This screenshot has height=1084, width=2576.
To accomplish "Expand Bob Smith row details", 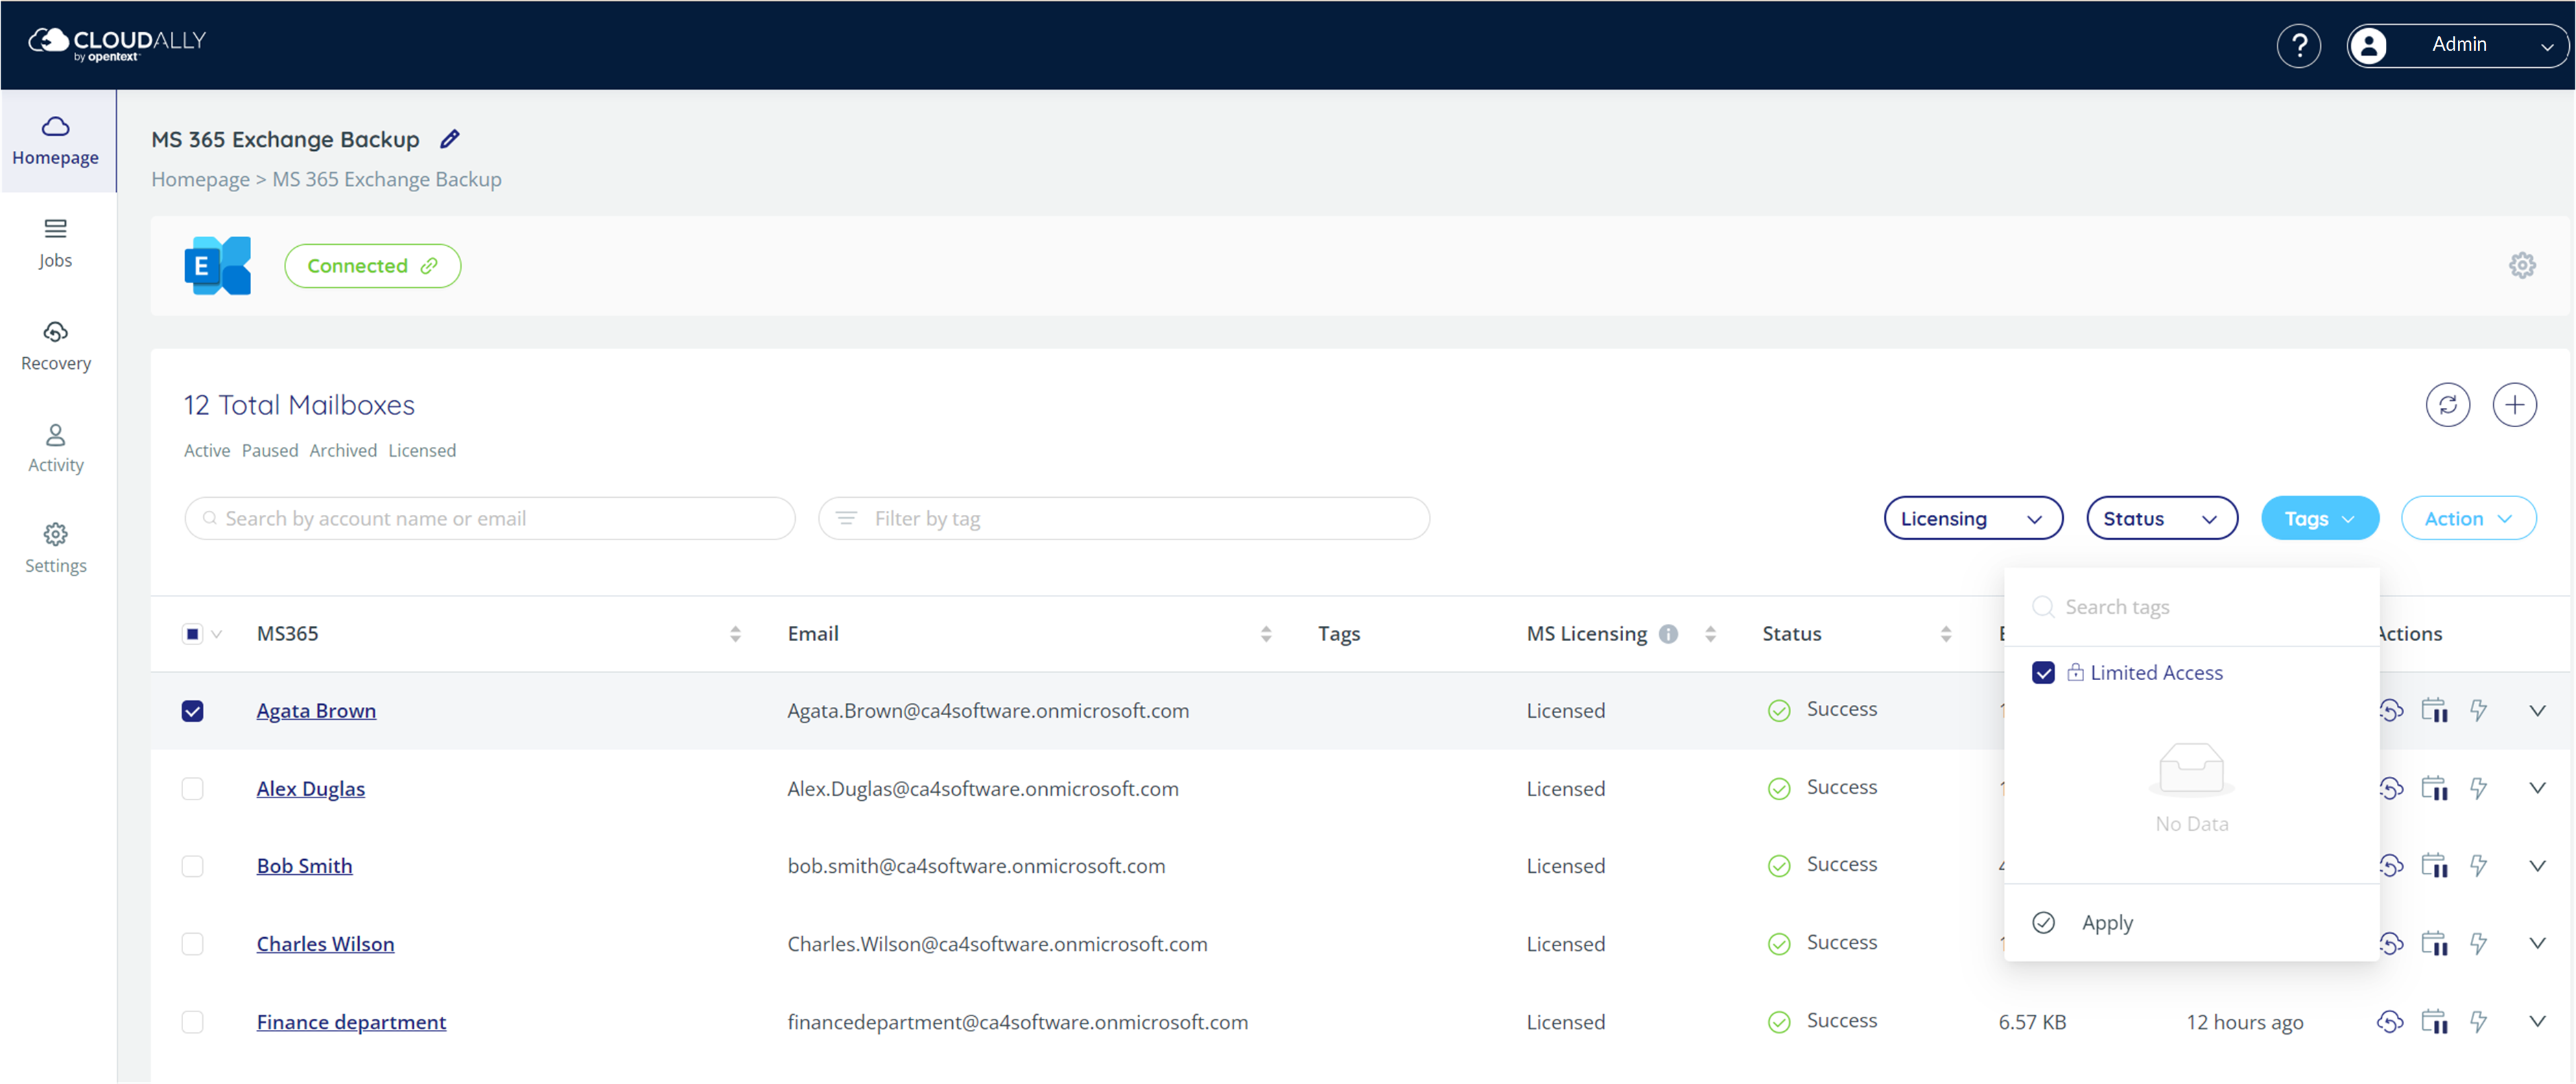I will (x=2537, y=865).
